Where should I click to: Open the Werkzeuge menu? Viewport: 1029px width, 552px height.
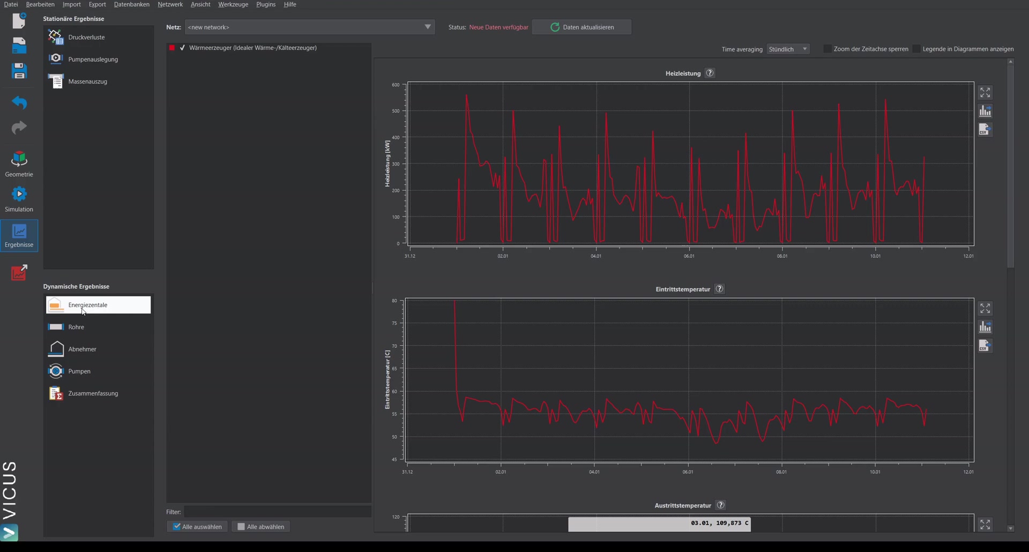(x=233, y=4)
